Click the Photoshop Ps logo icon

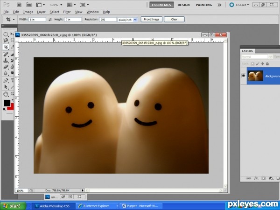tap(7, 5)
